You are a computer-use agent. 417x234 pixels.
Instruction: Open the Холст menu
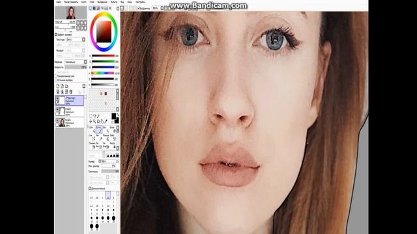coord(84,2)
